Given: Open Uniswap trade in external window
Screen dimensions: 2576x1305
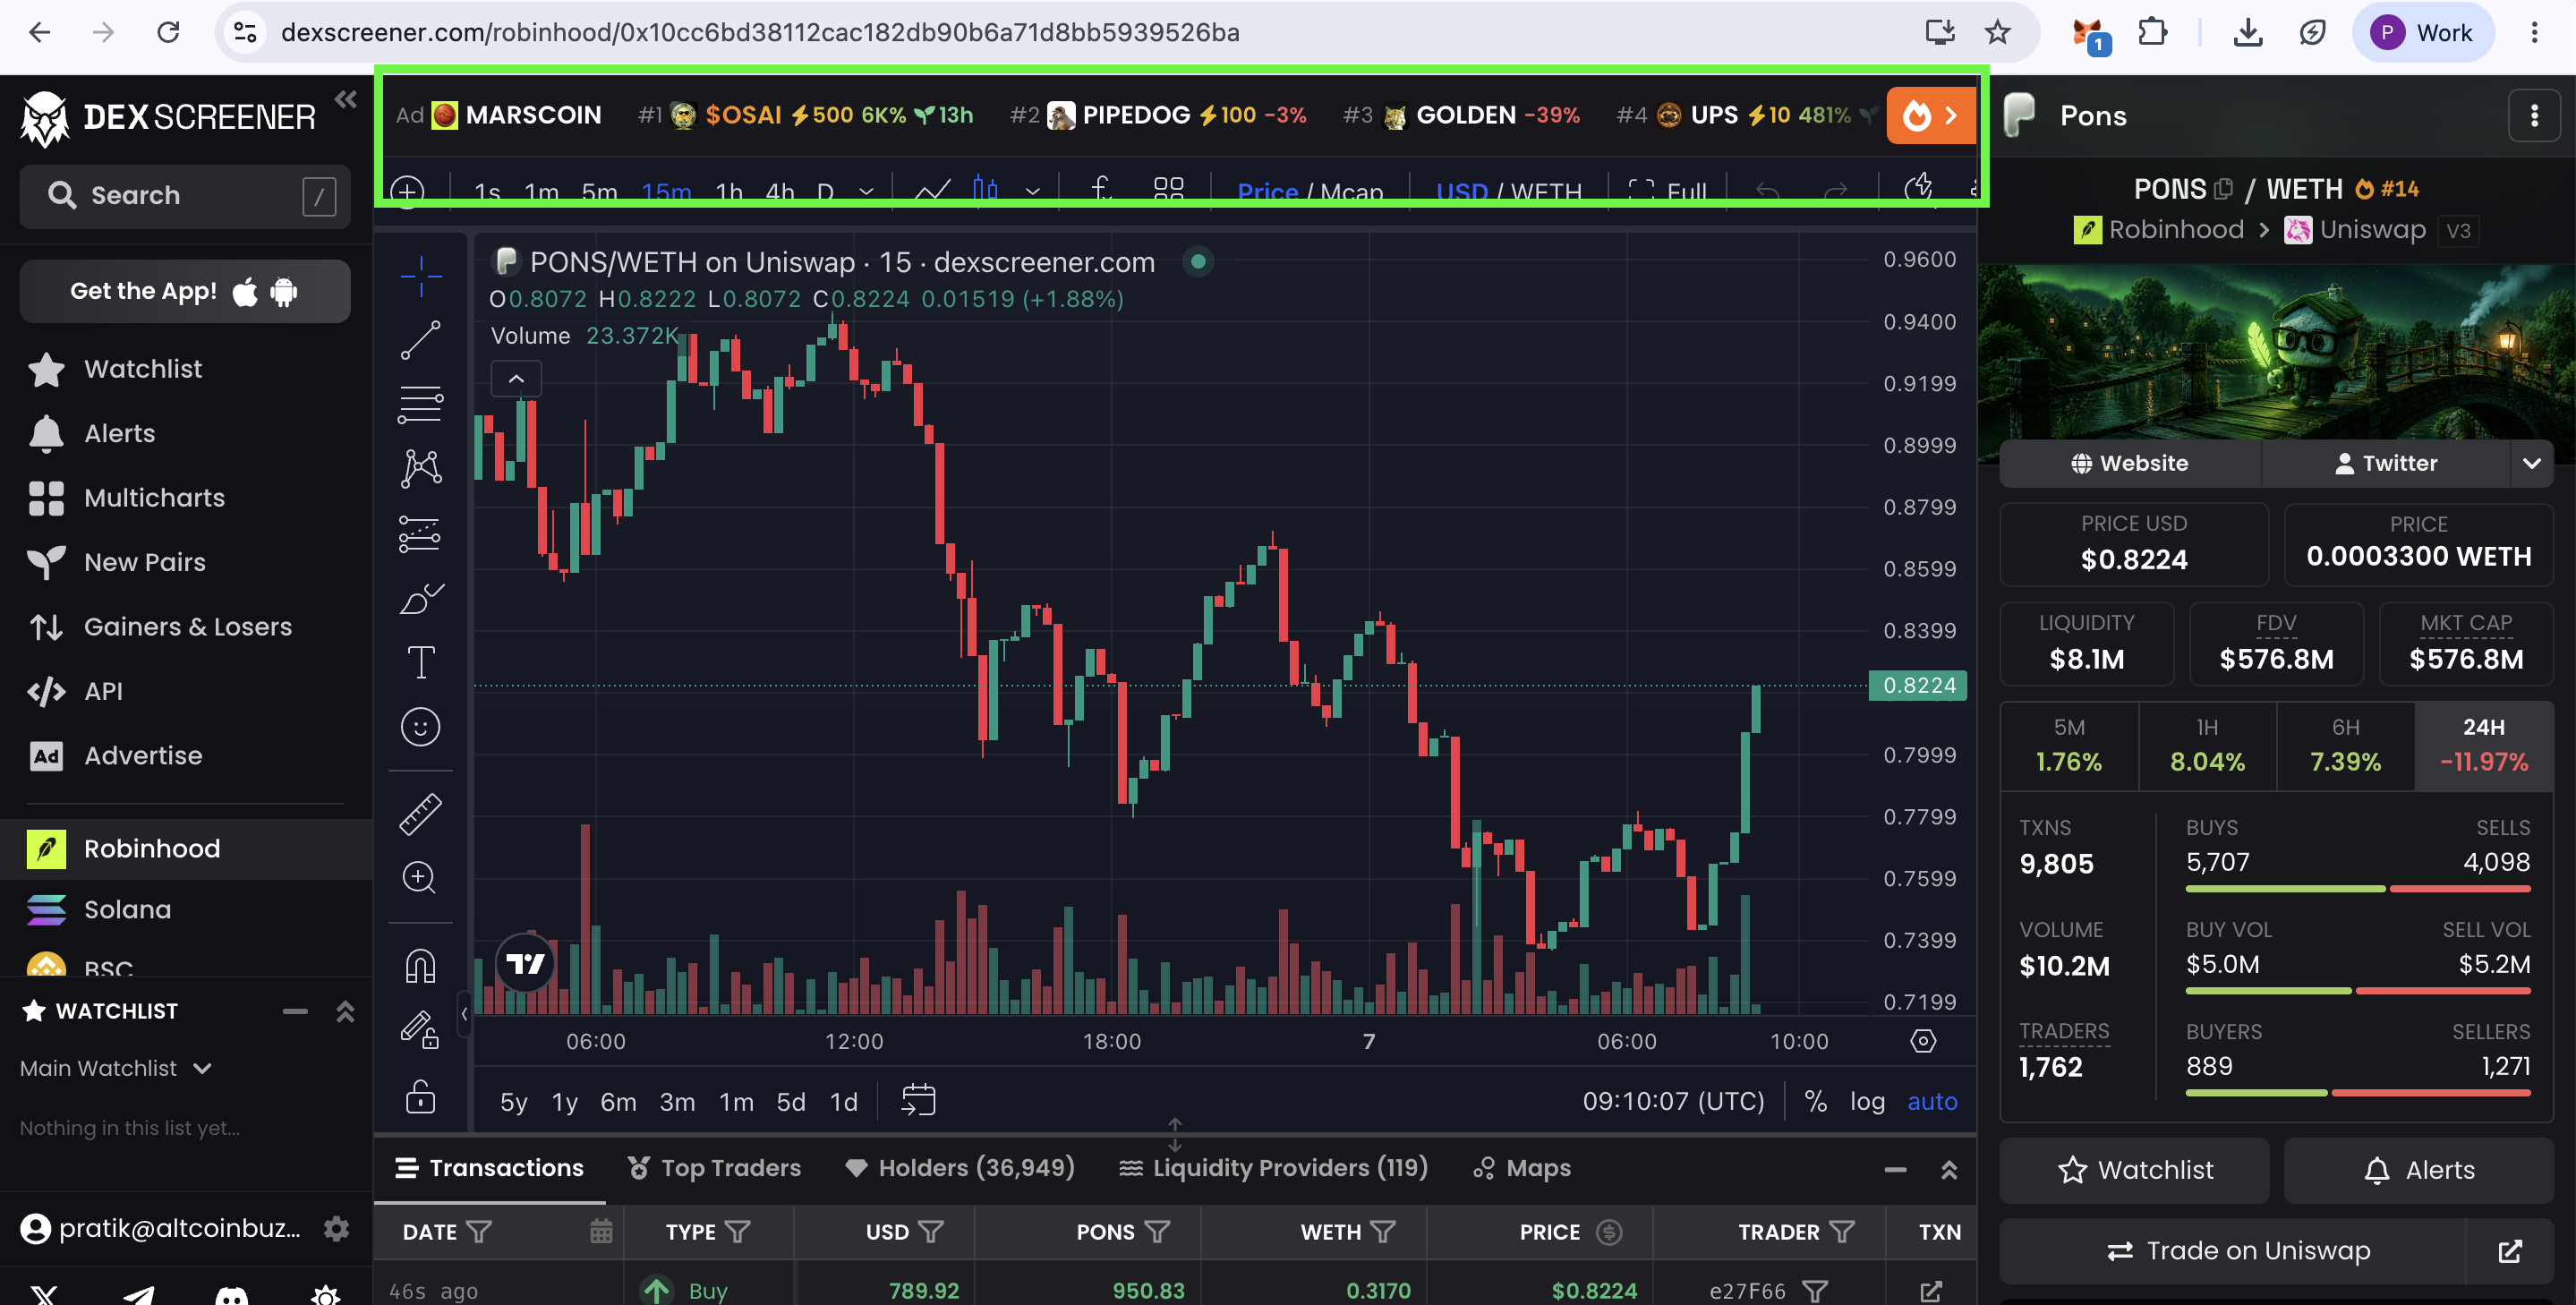Looking at the screenshot, I should coord(2510,1251).
